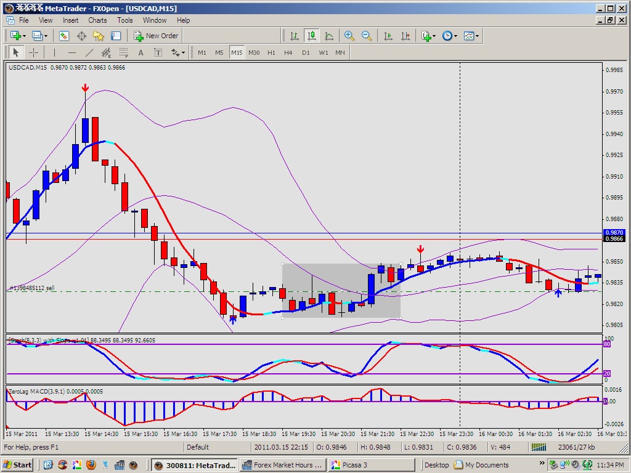Switch to M30 timeframe
The width and height of the screenshot is (631, 473).
pyautogui.click(x=254, y=52)
